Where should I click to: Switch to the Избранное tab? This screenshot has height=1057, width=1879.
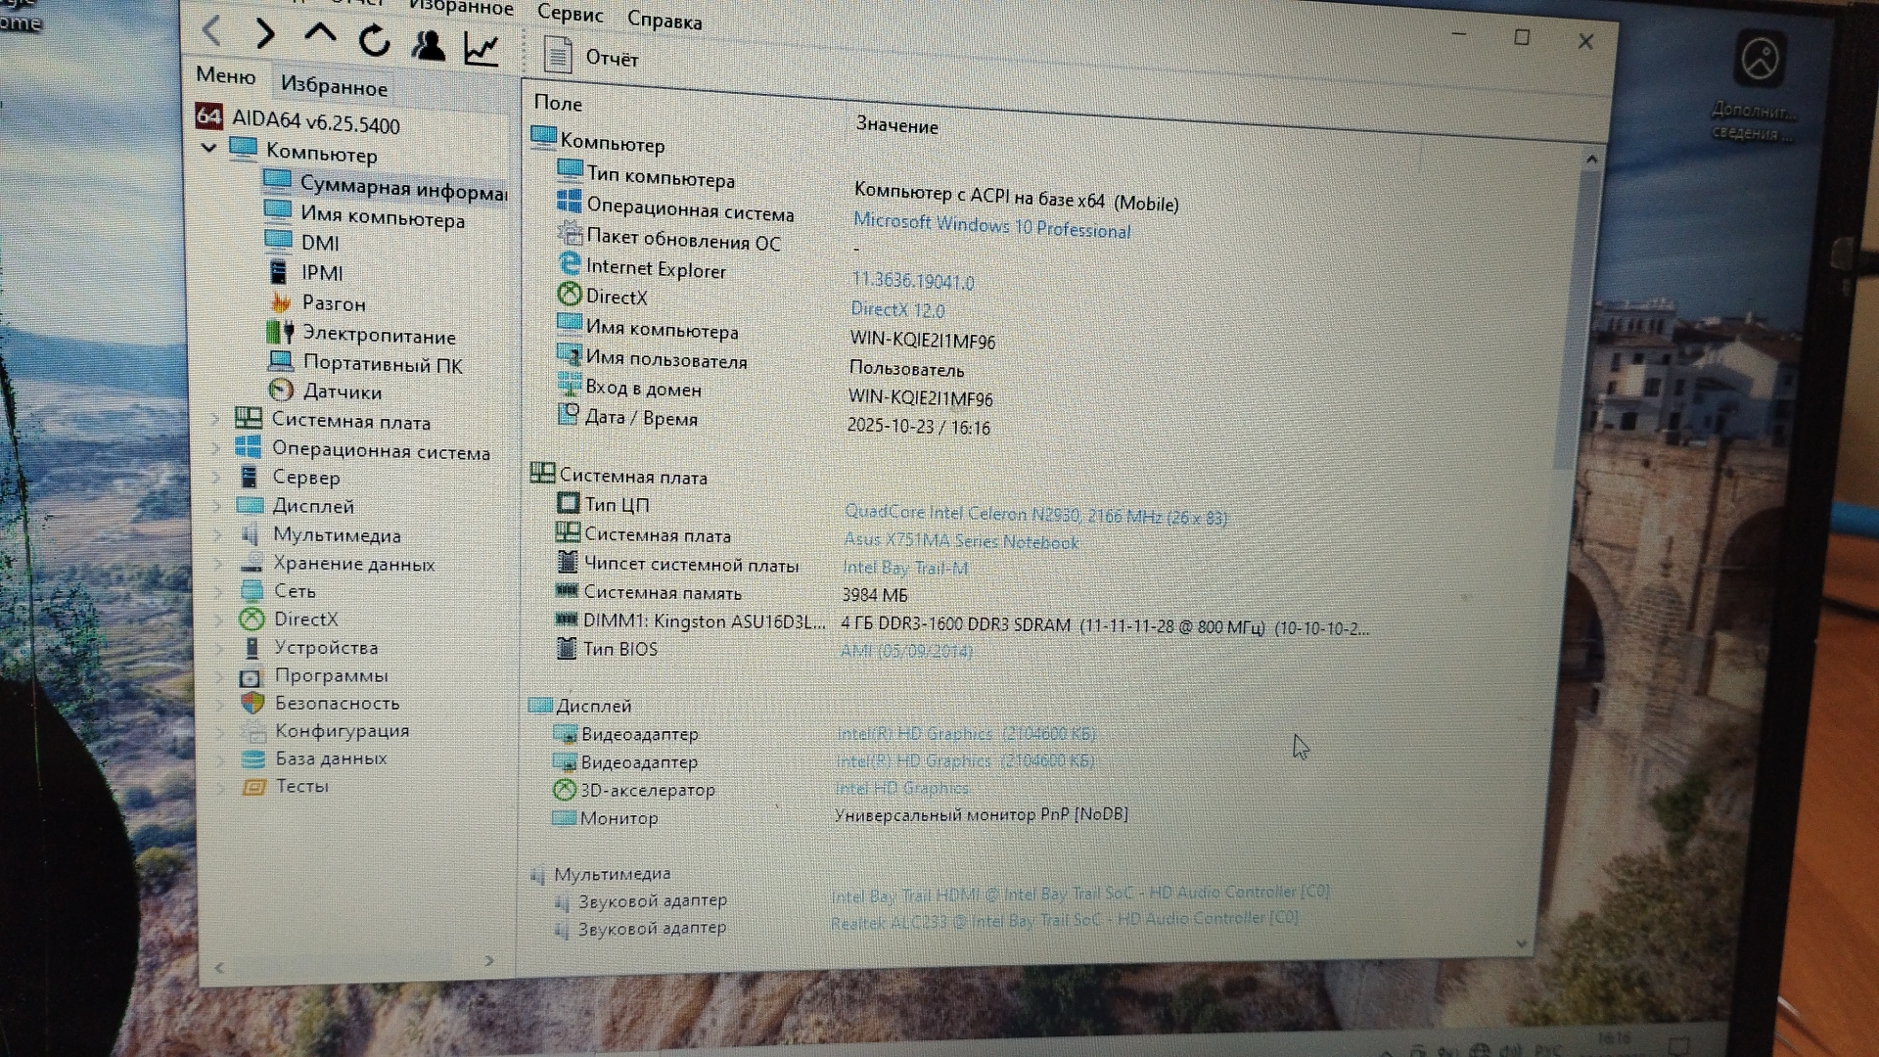[x=334, y=86]
